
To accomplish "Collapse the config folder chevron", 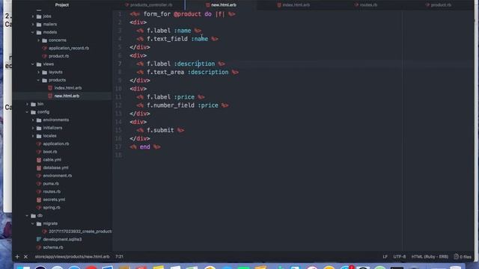I will point(27,112).
